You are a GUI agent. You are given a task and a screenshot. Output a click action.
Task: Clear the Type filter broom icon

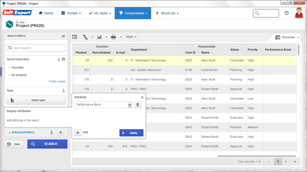[63, 91]
